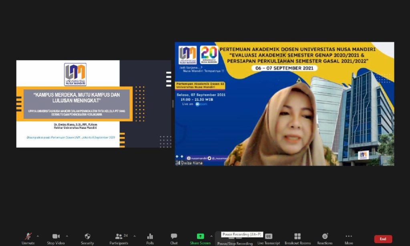Click the Universitas Nusa Mandiri logo on slide
Image resolution: width=410 pixels, height=246 pixels.
point(75,75)
